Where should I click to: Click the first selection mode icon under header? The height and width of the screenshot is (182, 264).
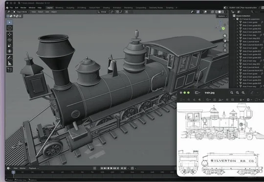(8, 16)
